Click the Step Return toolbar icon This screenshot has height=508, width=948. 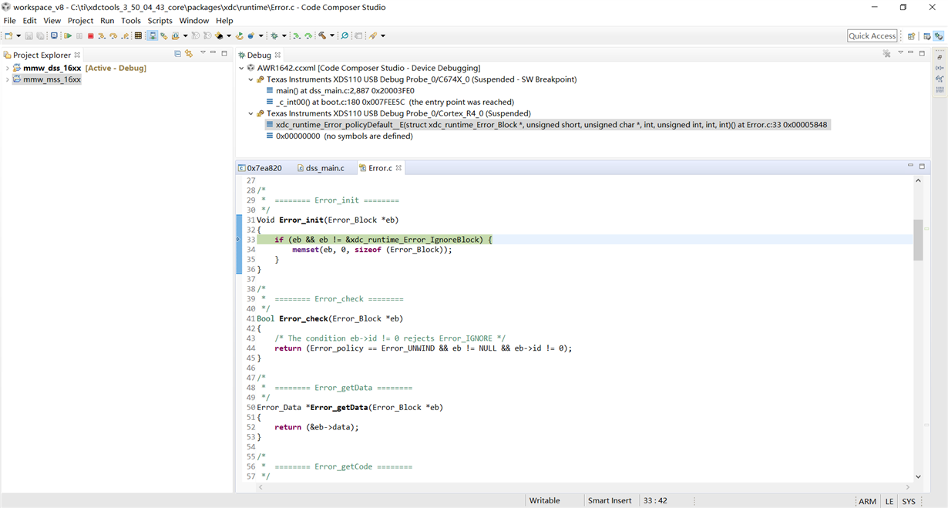click(125, 35)
